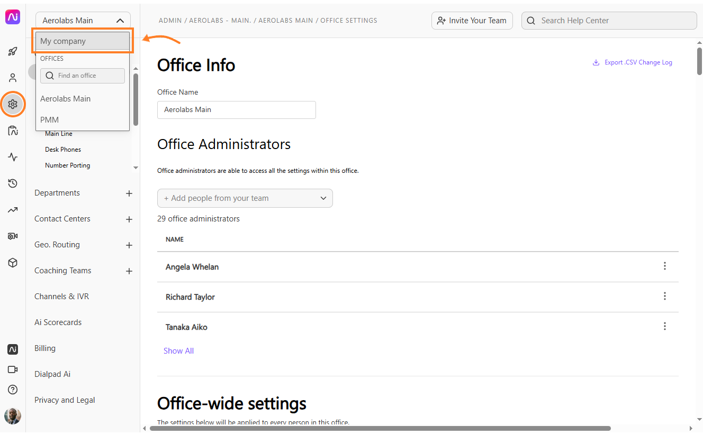
Task: Open the analytics trend arrow icon
Action: (13, 210)
